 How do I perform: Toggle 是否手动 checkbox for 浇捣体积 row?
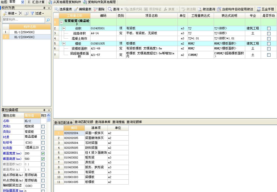269,33
